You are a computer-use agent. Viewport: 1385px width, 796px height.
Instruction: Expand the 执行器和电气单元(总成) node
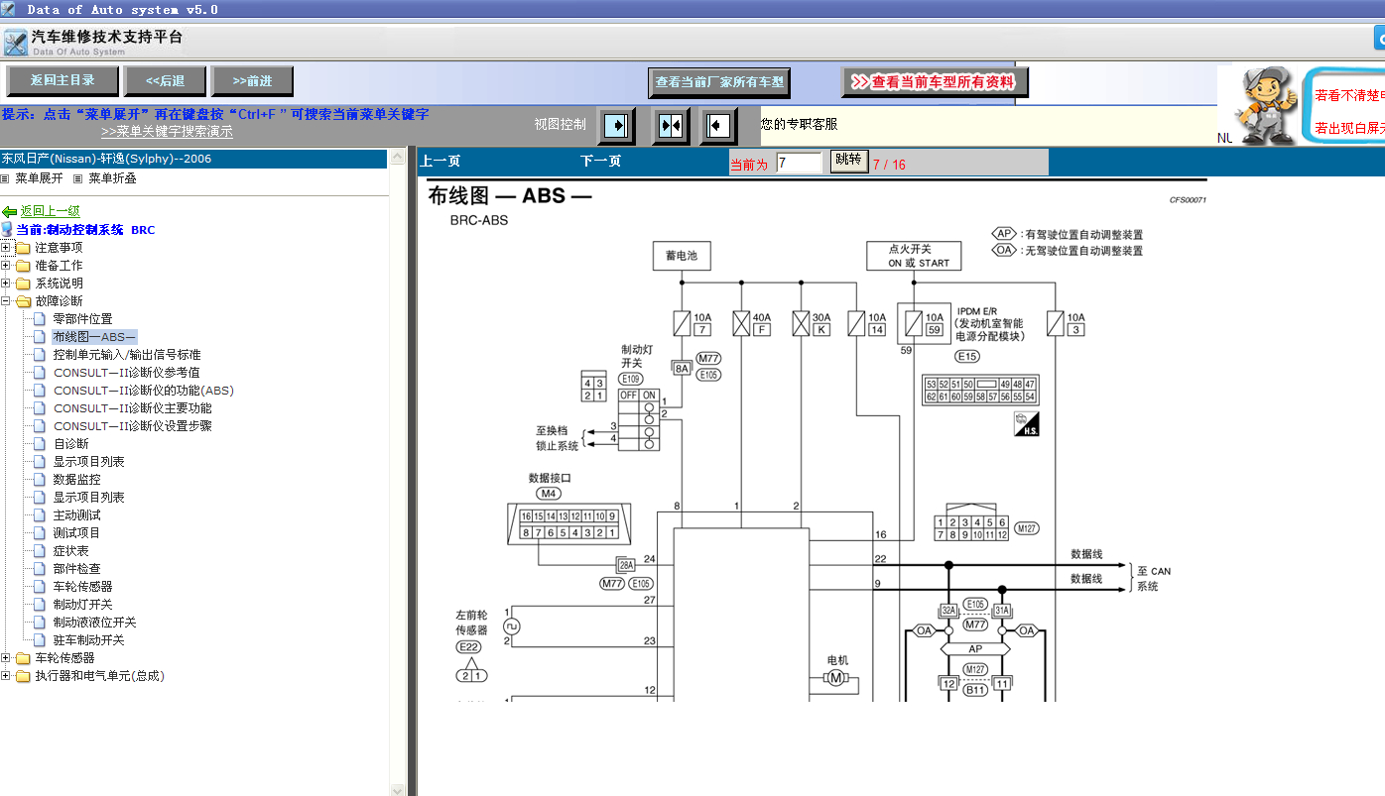click(x=6, y=676)
